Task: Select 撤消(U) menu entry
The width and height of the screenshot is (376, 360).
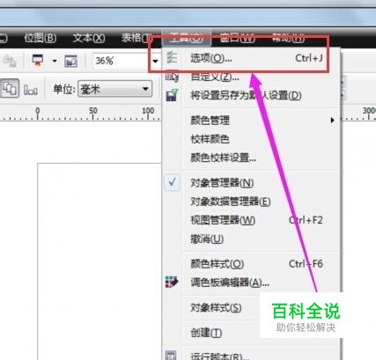Action: coord(251,239)
